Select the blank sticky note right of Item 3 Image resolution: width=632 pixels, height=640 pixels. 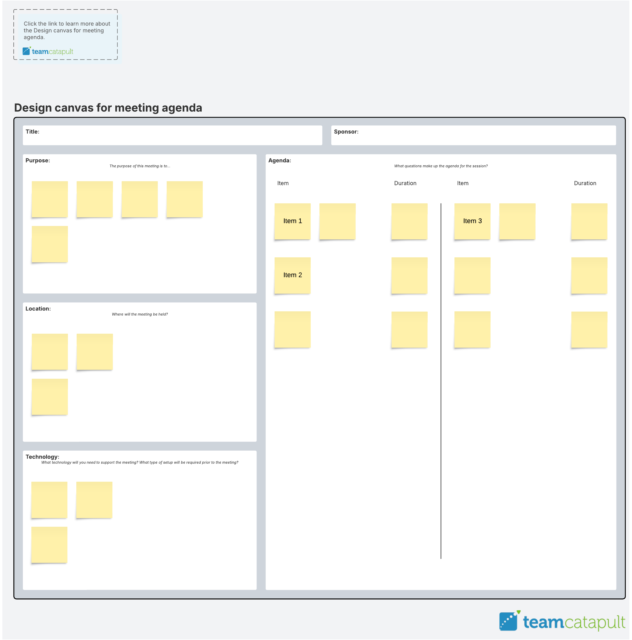pos(517,221)
